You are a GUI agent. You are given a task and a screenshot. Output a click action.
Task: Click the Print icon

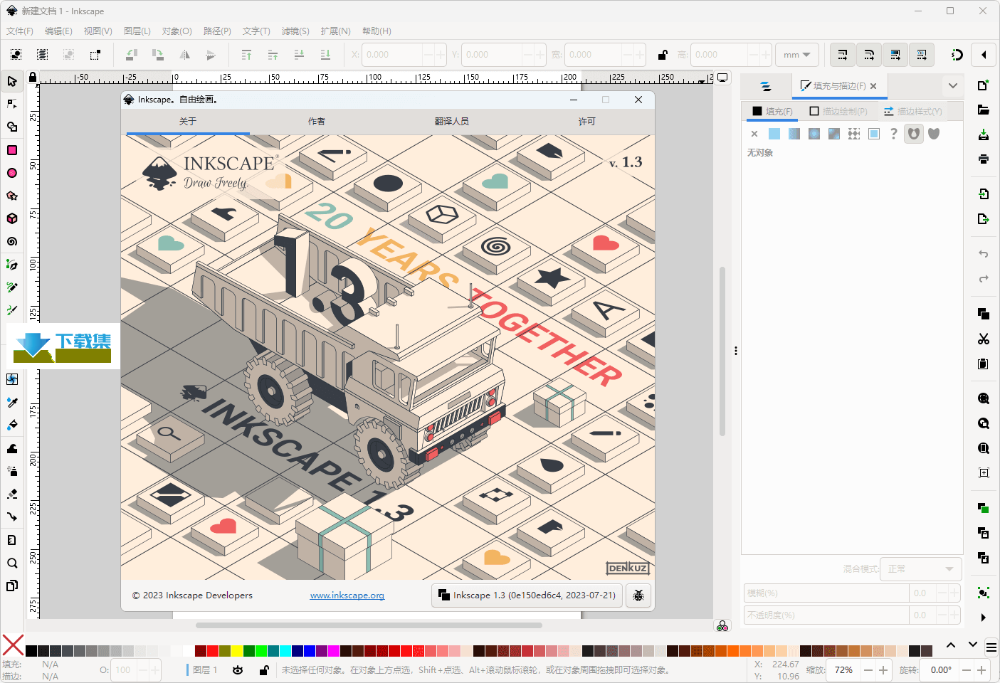tap(984, 159)
